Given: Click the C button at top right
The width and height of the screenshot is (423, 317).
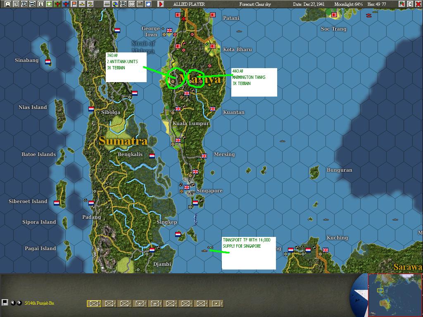Looking at the screenshot, I should click(410, 4).
